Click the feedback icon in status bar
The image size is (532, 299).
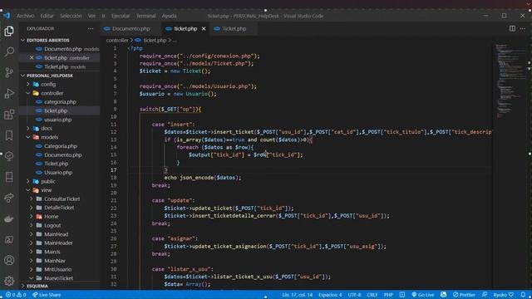(x=485, y=295)
